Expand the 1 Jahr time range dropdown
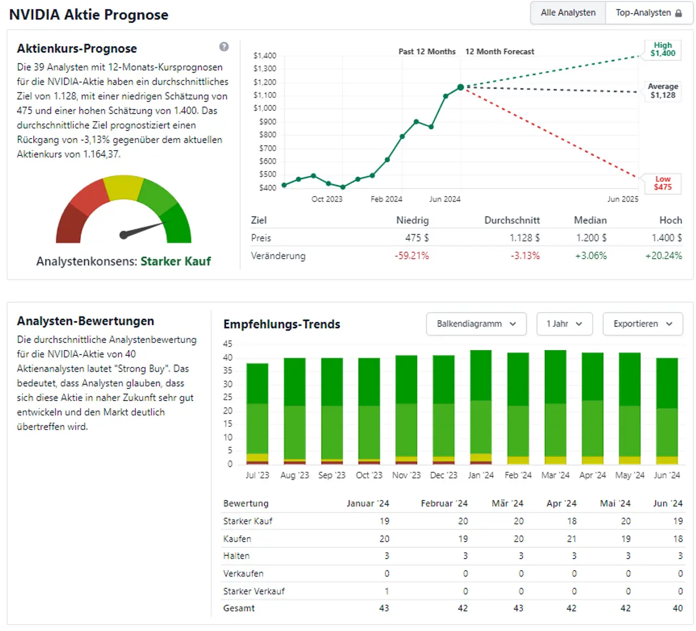Screen dimensions: 696x631 564,324
